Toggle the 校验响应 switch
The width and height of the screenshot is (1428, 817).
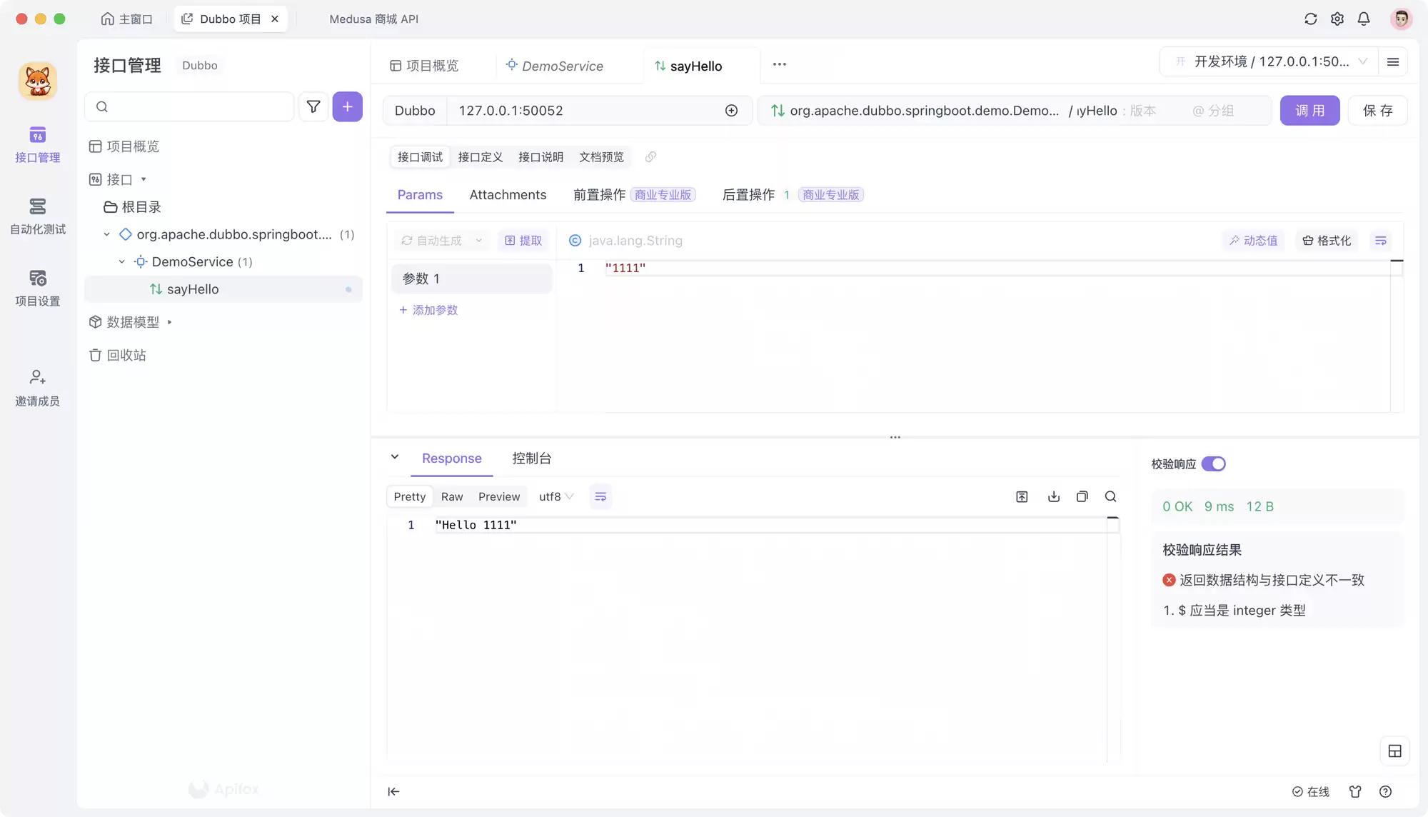pyautogui.click(x=1213, y=464)
